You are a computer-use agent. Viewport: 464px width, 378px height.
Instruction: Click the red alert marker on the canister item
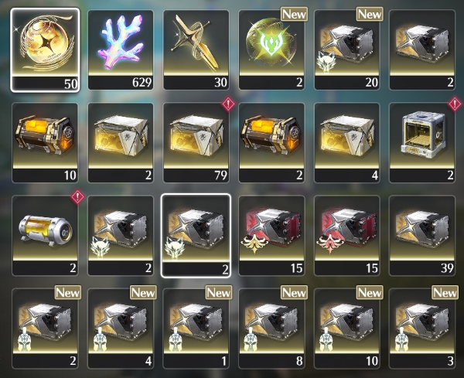(78, 196)
